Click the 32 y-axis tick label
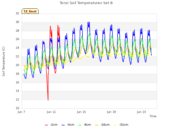This screenshot has width=173, height=130. tap(17, 14)
